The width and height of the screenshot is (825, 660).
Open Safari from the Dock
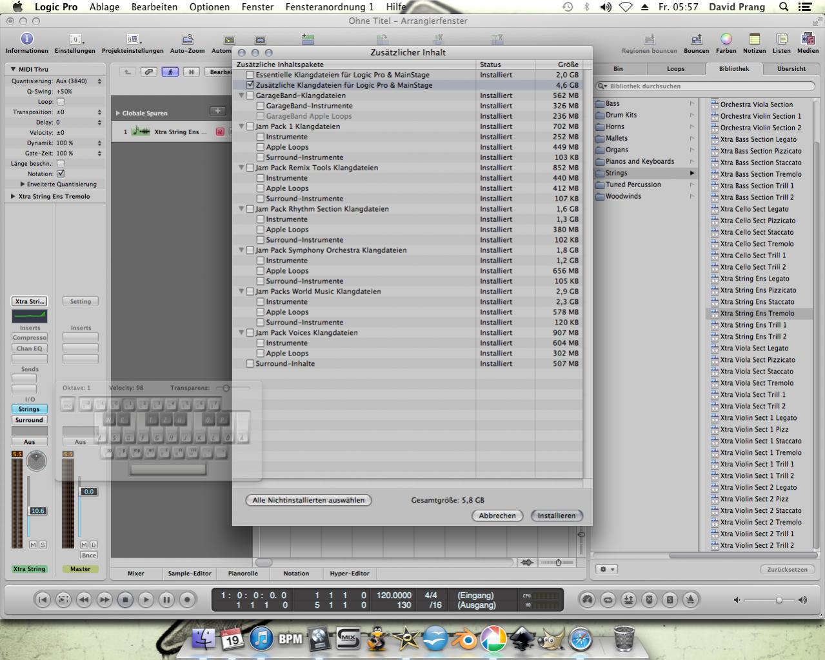(581, 639)
